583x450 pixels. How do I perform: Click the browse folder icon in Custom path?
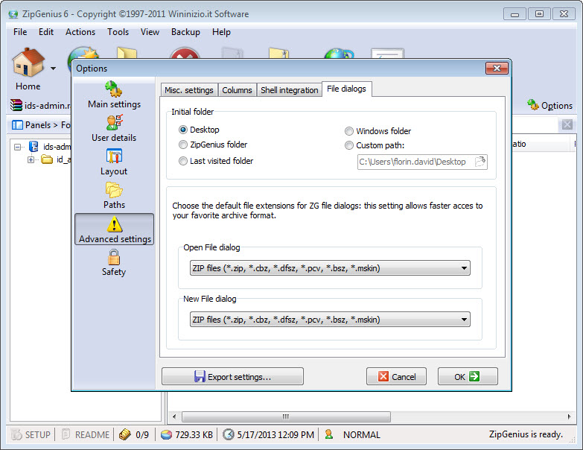pos(480,162)
